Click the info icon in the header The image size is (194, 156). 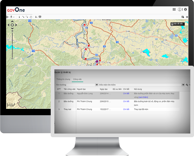pos(185,9)
